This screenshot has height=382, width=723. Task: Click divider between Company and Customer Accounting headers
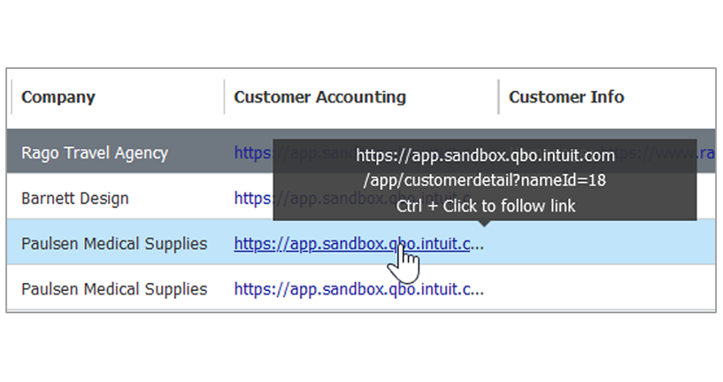224,97
